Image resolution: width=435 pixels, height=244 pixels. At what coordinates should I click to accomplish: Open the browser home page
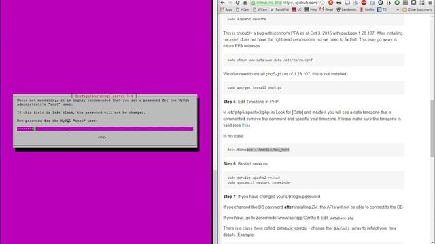tap(245, 3)
